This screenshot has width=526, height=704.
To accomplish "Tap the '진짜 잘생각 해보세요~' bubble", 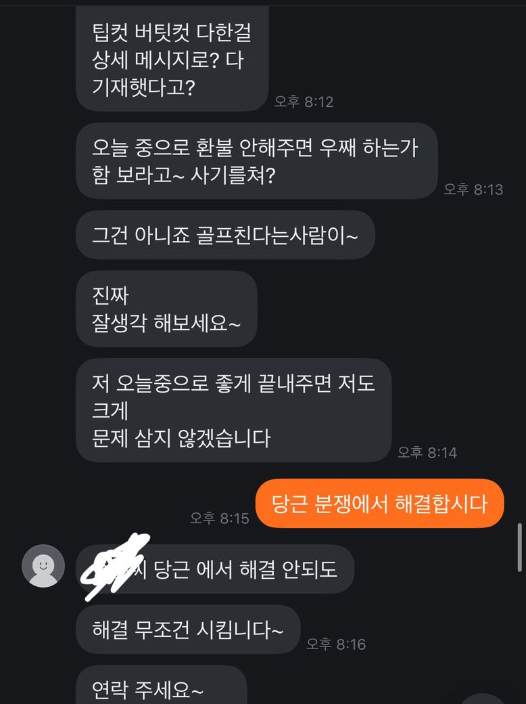I will pos(166,309).
